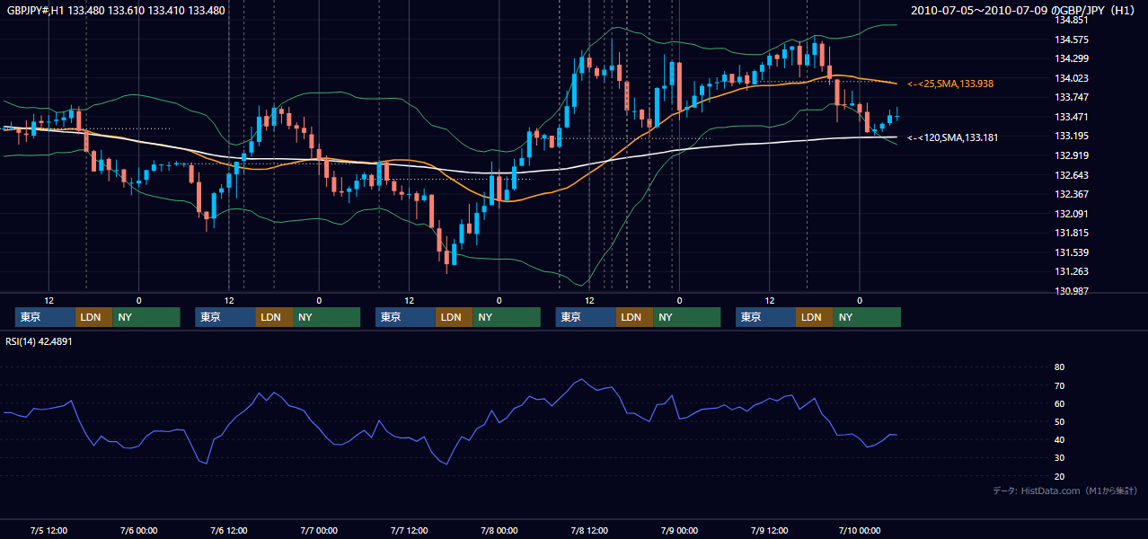Click RSI scale level 80
The width and height of the screenshot is (1148, 539).
(1060, 367)
